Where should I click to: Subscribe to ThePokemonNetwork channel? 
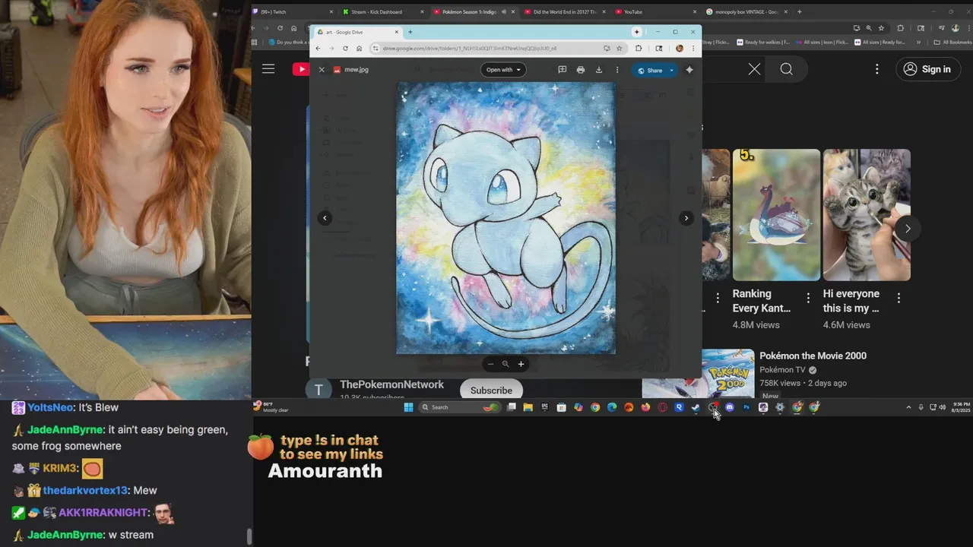[x=491, y=390]
